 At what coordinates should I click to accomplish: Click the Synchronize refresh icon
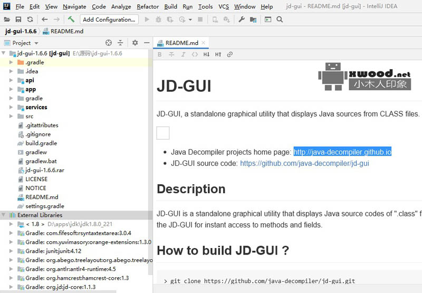[x=30, y=20]
